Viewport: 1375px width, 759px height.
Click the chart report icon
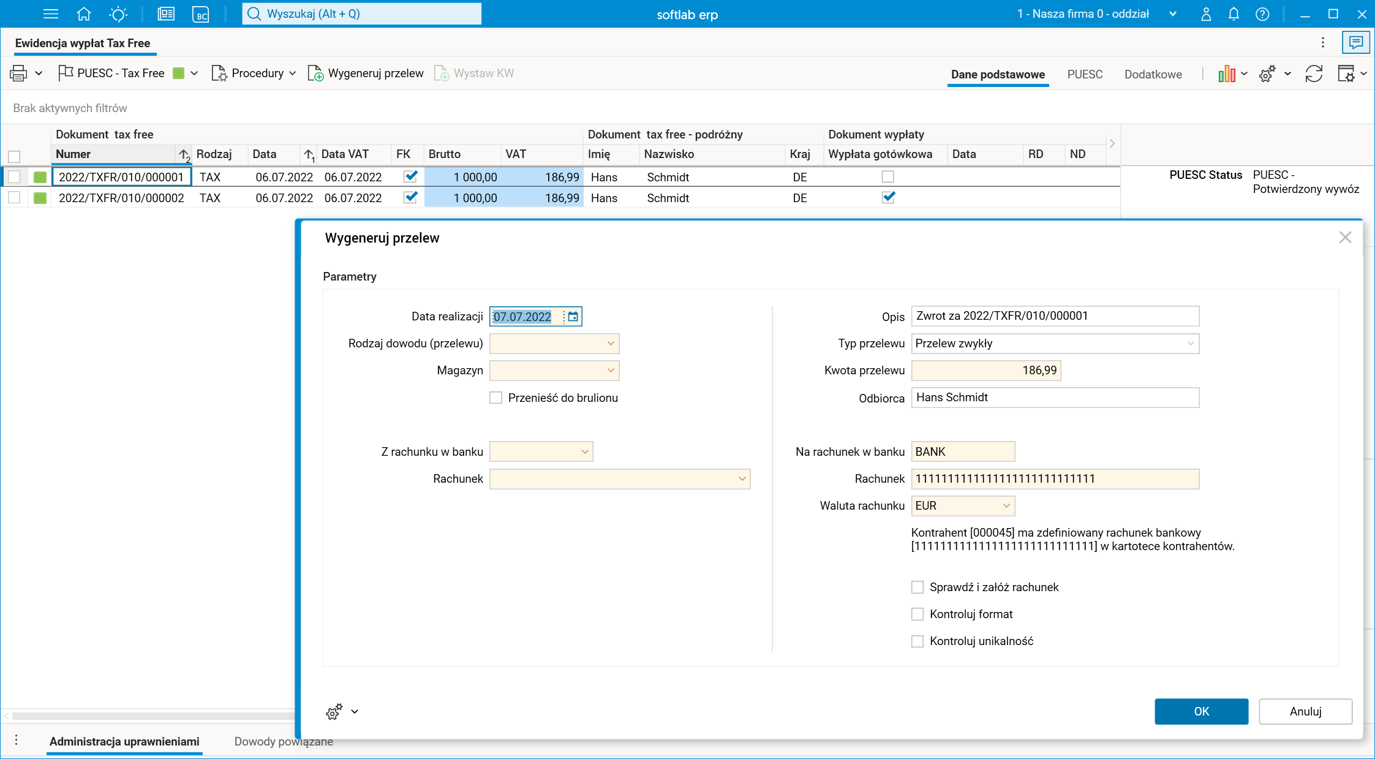pos(1227,74)
